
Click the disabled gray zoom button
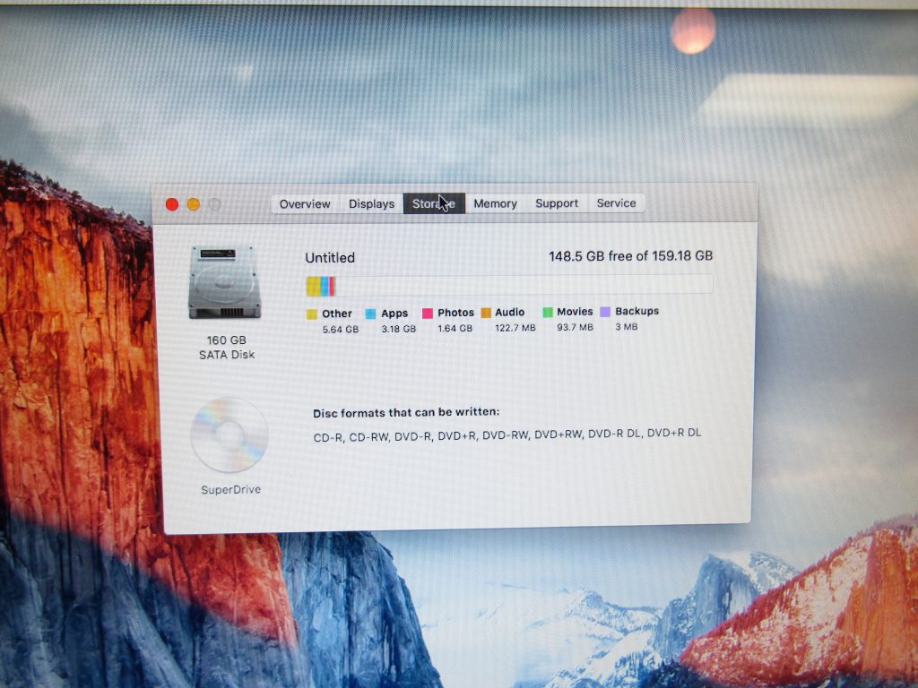pos(215,204)
